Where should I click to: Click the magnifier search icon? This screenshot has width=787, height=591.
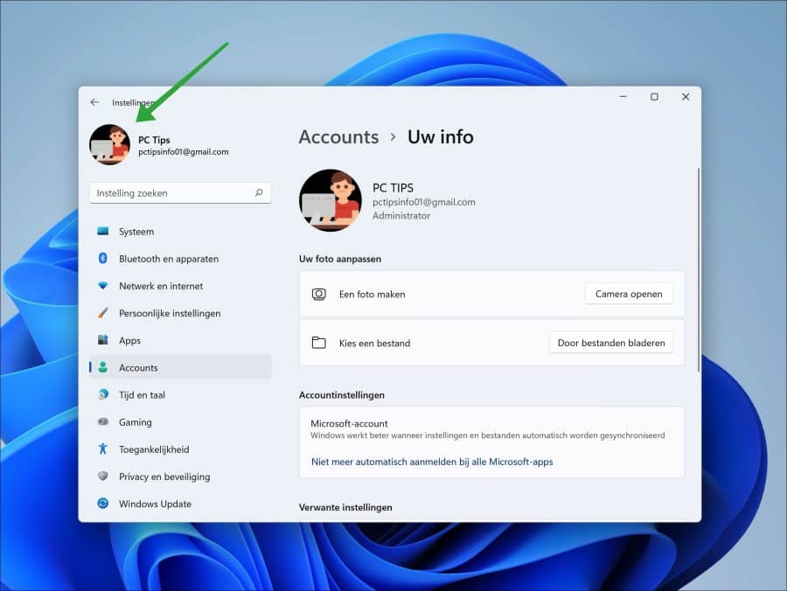(x=259, y=192)
